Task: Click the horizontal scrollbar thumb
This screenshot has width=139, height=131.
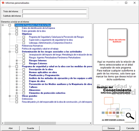Action: tap(30, 123)
